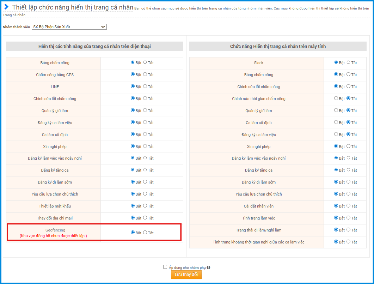Viewport: 374px width, 284px height.
Task: Open the Geofencing link
Action: click(x=55, y=230)
